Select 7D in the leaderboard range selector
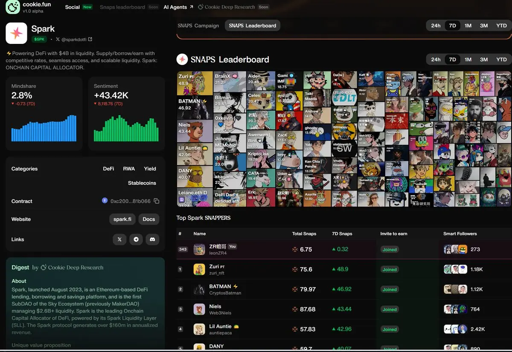 coord(453,60)
